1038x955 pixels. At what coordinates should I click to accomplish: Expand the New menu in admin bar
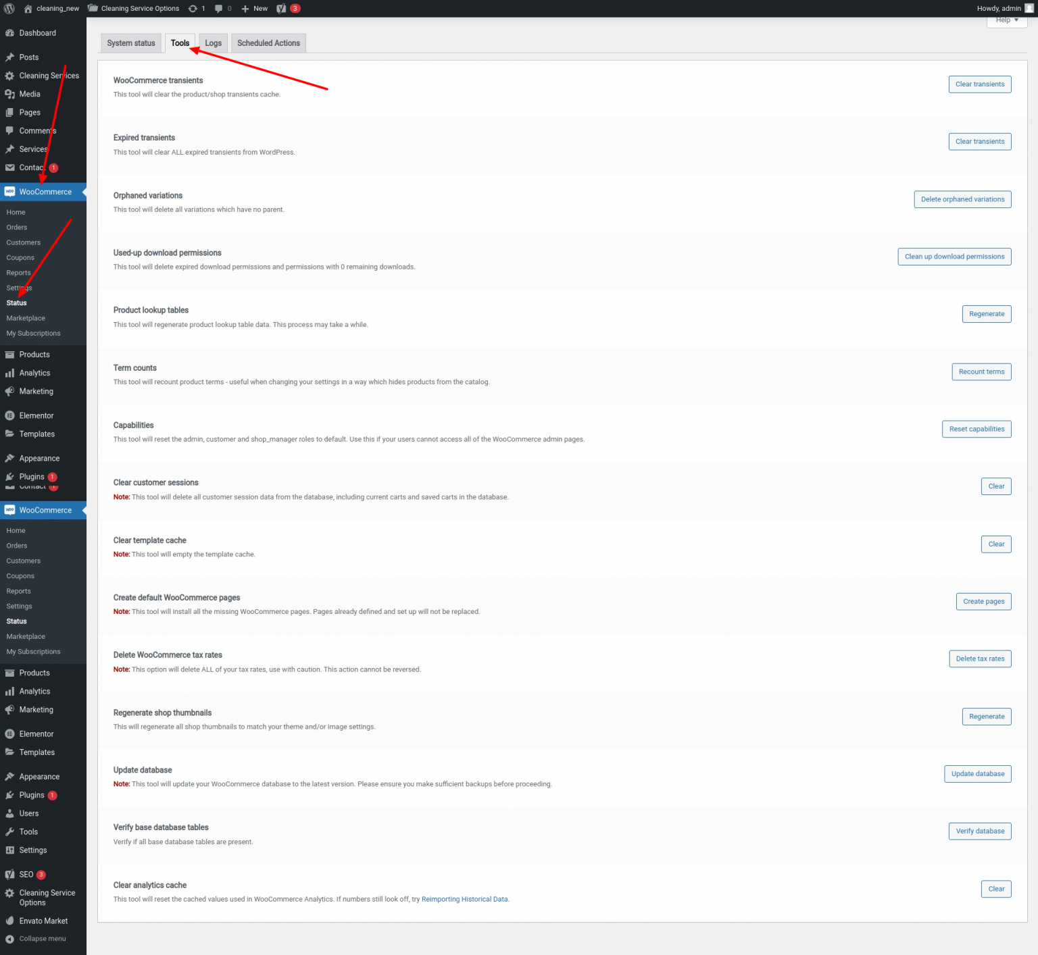(x=254, y=8)
